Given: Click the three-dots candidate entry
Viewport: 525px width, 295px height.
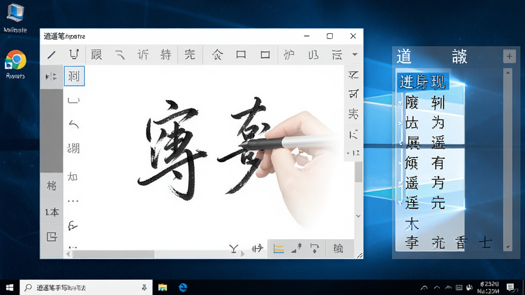Looking at the screenshot, I should (x=73, y=201).
